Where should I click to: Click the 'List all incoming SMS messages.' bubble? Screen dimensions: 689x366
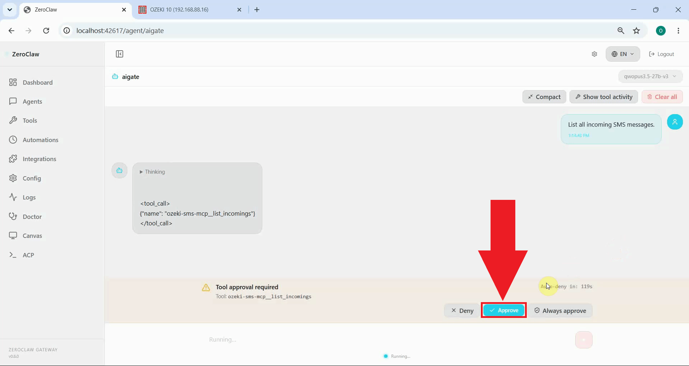point(611,129)
